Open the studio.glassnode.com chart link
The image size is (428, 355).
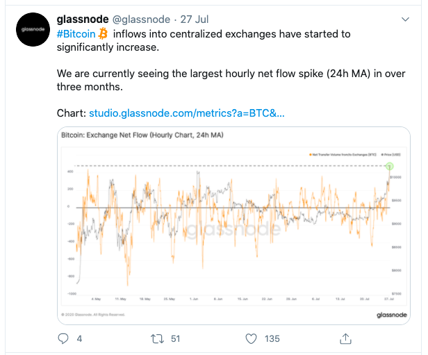(187, 113)
